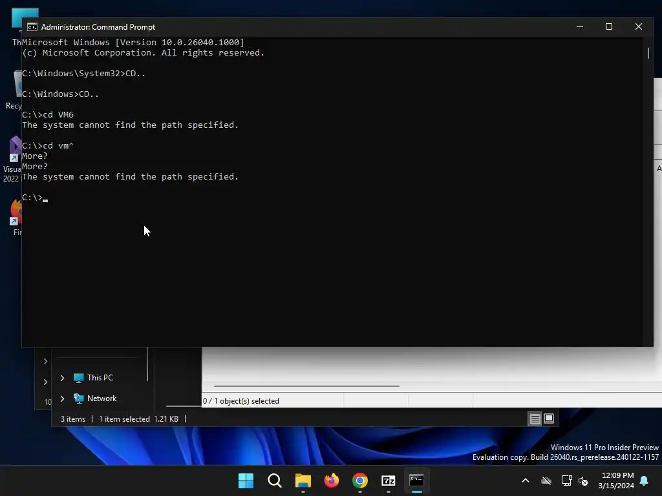Select Command Prompt taskbar icon
This screenshot has width=662, height=496.
pyautogui.click(x=417, y=480)
